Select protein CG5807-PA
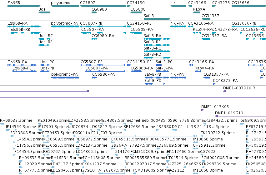Screen dimensions: 266x175 coord(105,71)
